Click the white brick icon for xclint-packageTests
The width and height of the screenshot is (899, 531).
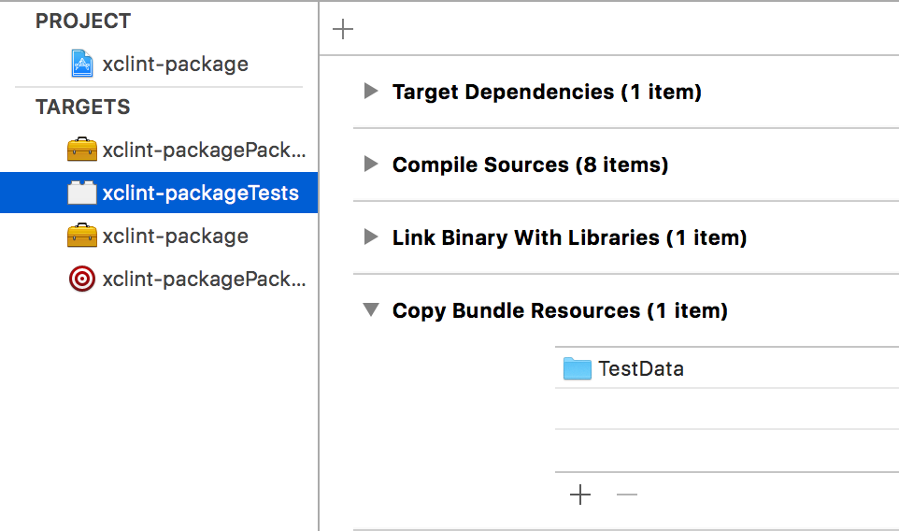pyautogui.click(x=82, y=194)
